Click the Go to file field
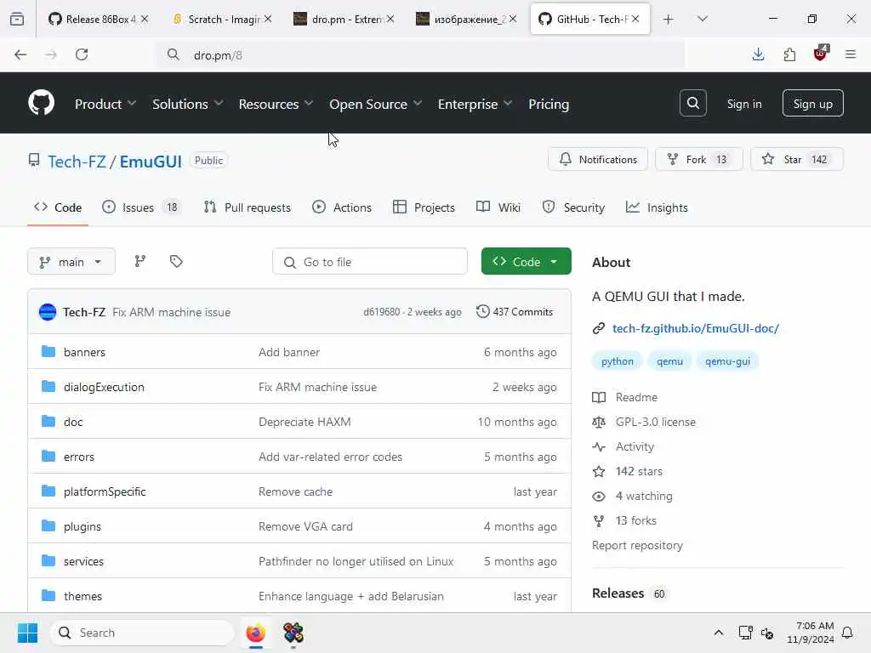The height and width of the screenshot is (653, 871). pyautogui.click(x=370, y=262)
